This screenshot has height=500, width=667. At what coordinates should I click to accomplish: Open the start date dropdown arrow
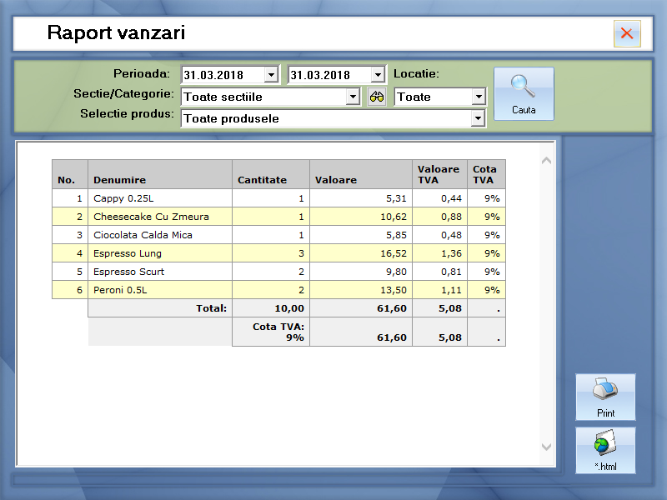click(270, 75)
